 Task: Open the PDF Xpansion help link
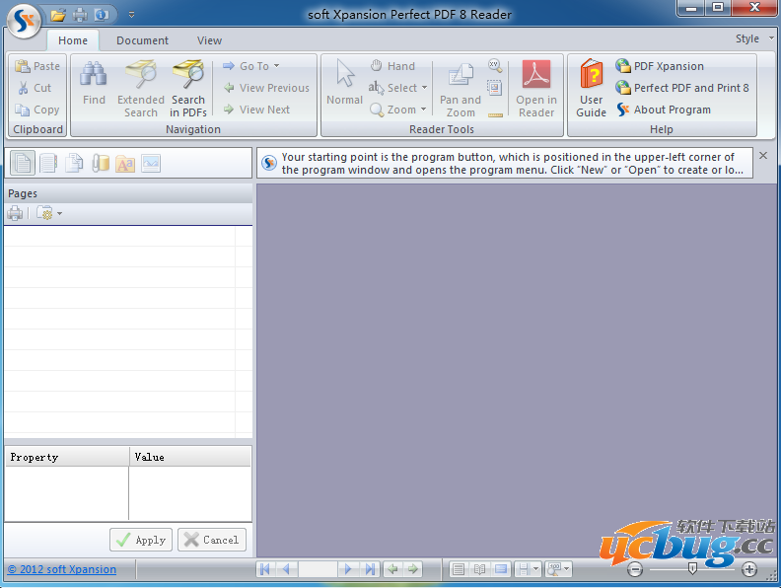coord(660,66)
